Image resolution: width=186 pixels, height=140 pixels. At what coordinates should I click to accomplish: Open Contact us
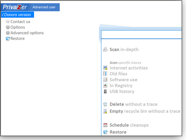coord(20,22)
